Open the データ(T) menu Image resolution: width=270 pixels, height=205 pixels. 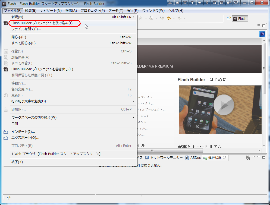click(116, 11)
